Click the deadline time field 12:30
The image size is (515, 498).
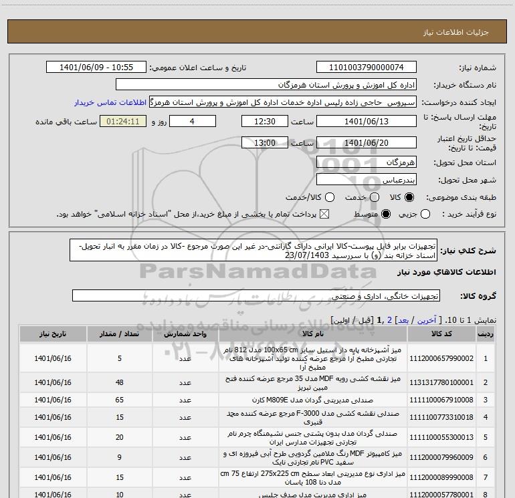(x=265, y=121)
